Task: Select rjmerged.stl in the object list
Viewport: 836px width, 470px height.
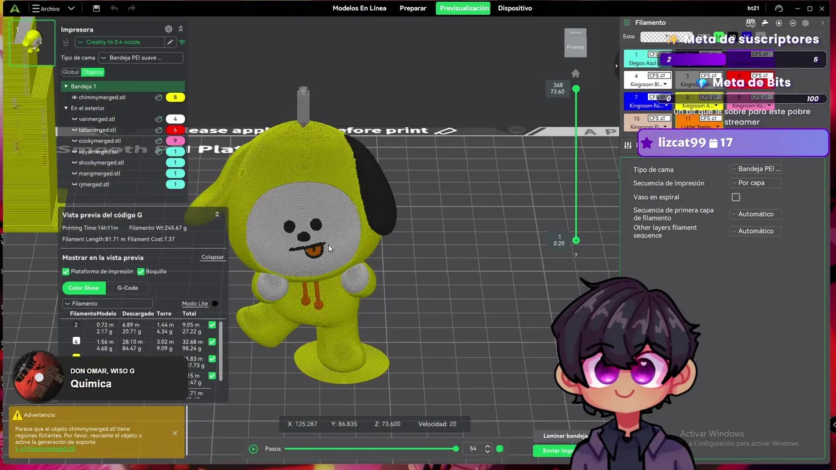Action: (93, 184)
